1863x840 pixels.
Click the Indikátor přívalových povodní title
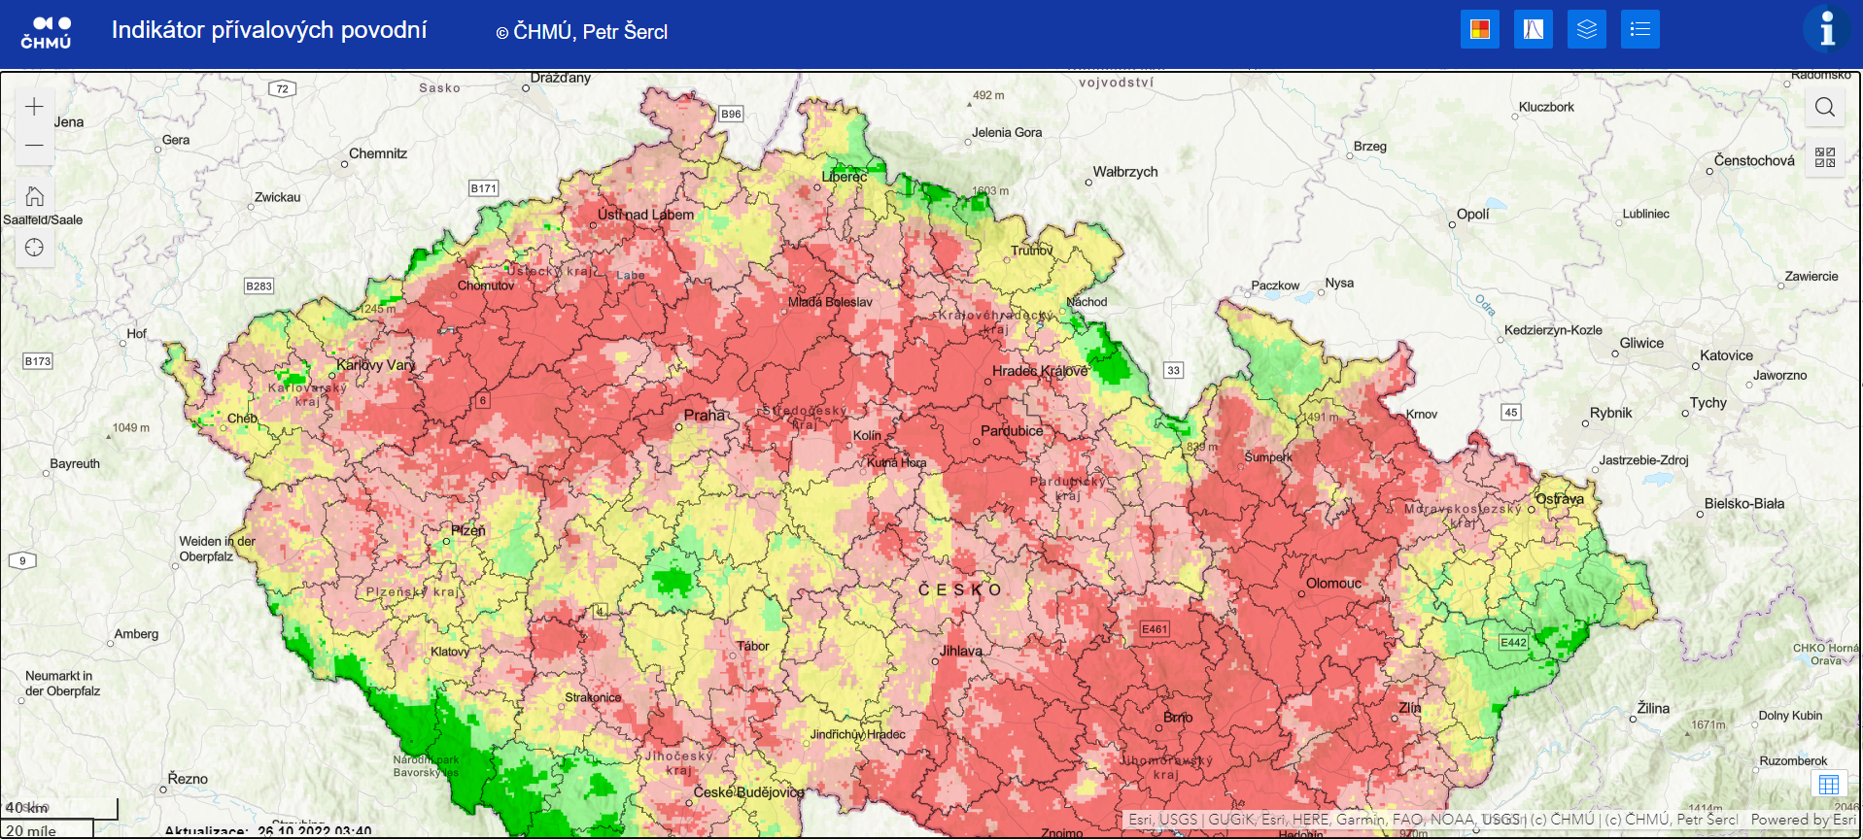[x=269, y=30]
